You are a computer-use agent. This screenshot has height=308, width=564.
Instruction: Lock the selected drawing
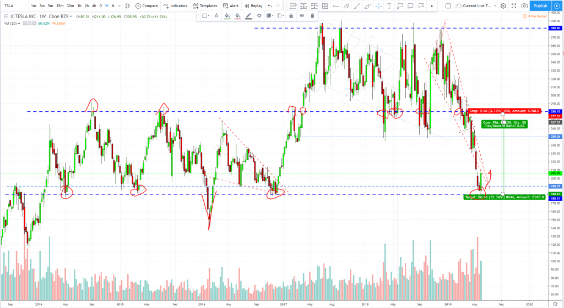(x=290, y=15)
